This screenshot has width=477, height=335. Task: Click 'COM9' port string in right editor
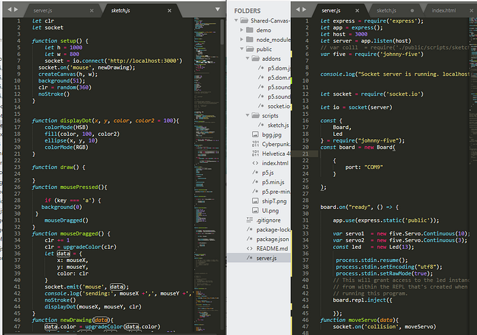pos(373,167)
